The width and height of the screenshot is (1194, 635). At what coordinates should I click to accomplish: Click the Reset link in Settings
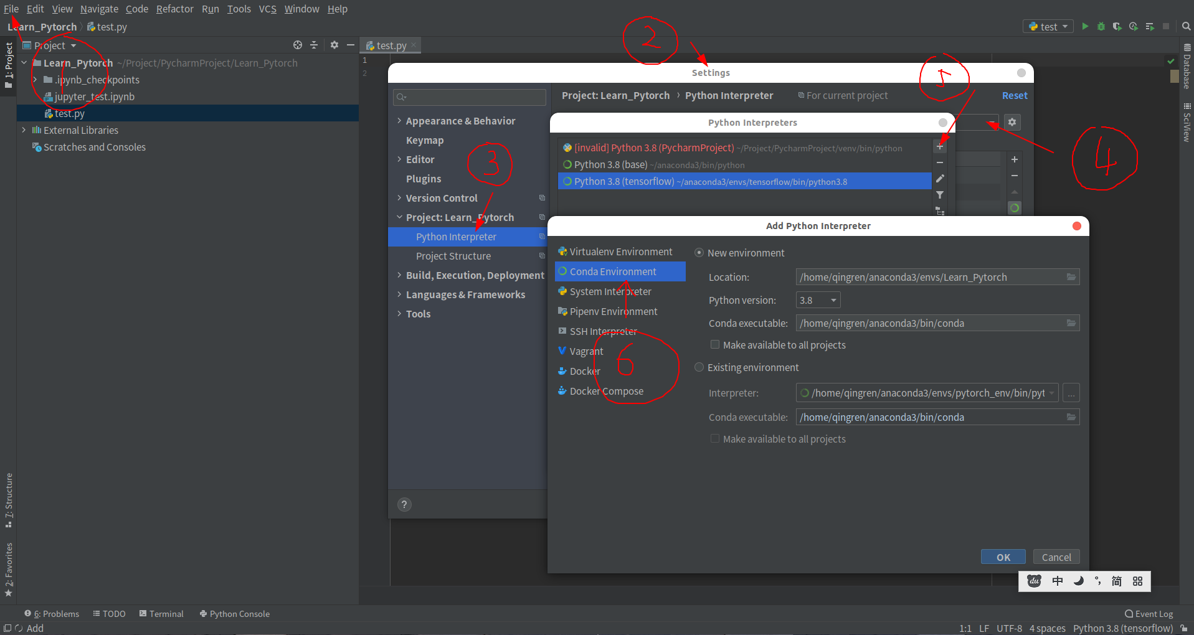coord(1015,95)
